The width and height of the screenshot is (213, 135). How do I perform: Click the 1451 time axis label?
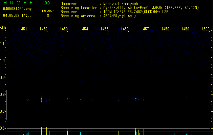[23, 29]
